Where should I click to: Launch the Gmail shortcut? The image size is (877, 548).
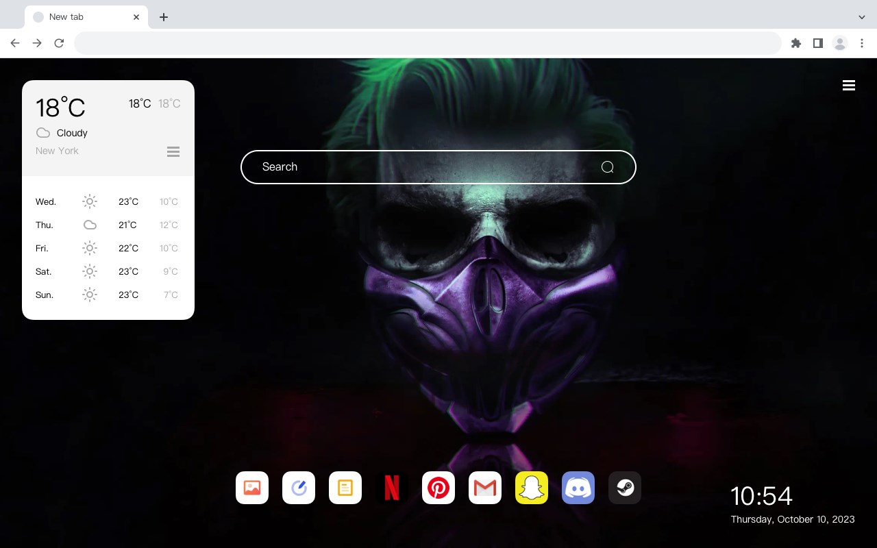485,488
